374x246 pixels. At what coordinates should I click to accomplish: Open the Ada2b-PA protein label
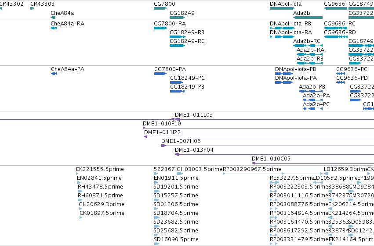pos(316,96)
